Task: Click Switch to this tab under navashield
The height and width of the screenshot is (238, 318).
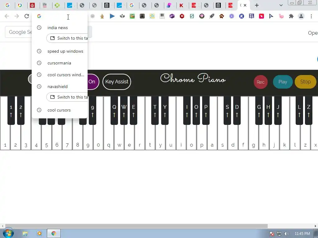Action: 67,97
